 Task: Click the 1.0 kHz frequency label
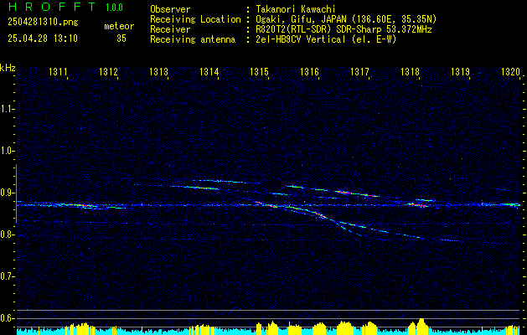pyautogui.click(x=7, y=152)
